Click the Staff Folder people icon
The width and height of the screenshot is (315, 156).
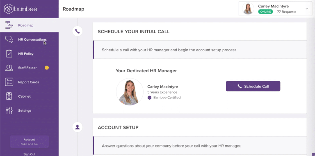[9, 68]
